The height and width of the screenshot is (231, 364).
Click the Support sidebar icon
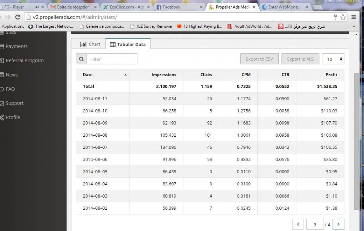click(x=2, y=103)
